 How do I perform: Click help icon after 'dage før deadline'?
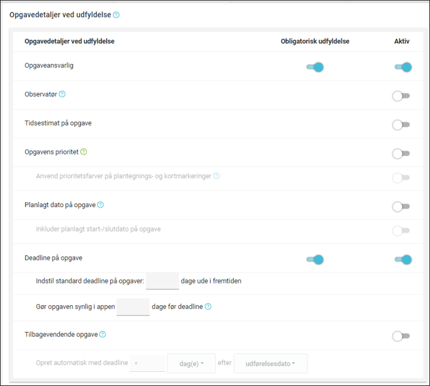[208, 306]
